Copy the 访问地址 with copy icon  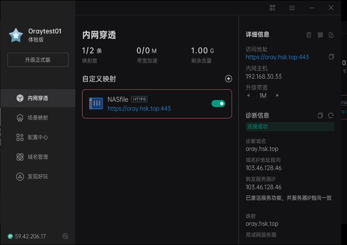[x=331, y=57]
